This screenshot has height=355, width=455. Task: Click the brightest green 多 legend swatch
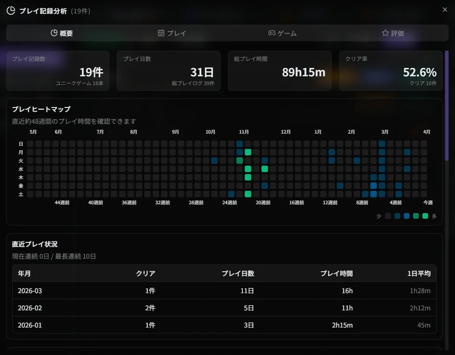425,216
